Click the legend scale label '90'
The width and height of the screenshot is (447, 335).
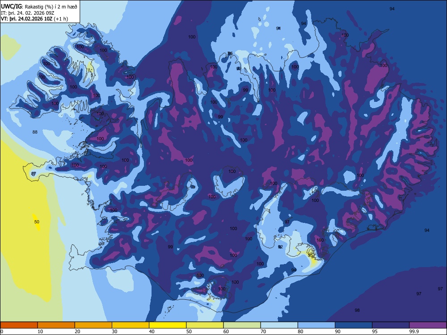338,331
